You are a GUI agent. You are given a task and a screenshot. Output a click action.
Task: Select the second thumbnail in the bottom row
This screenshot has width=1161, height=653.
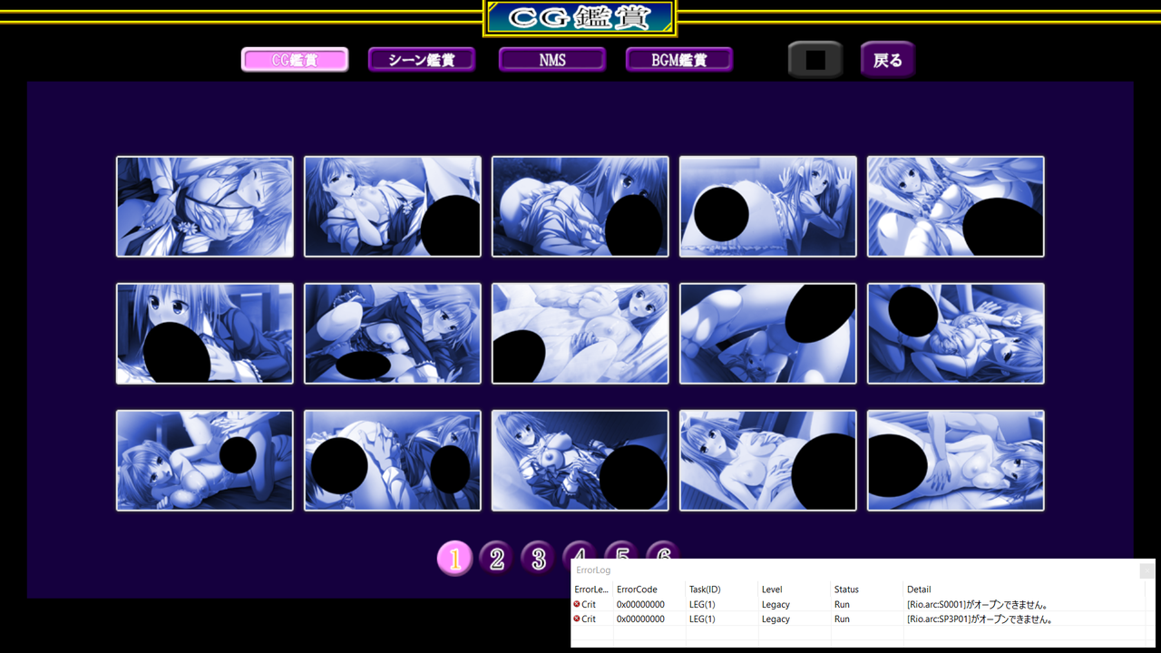(393, 461)
